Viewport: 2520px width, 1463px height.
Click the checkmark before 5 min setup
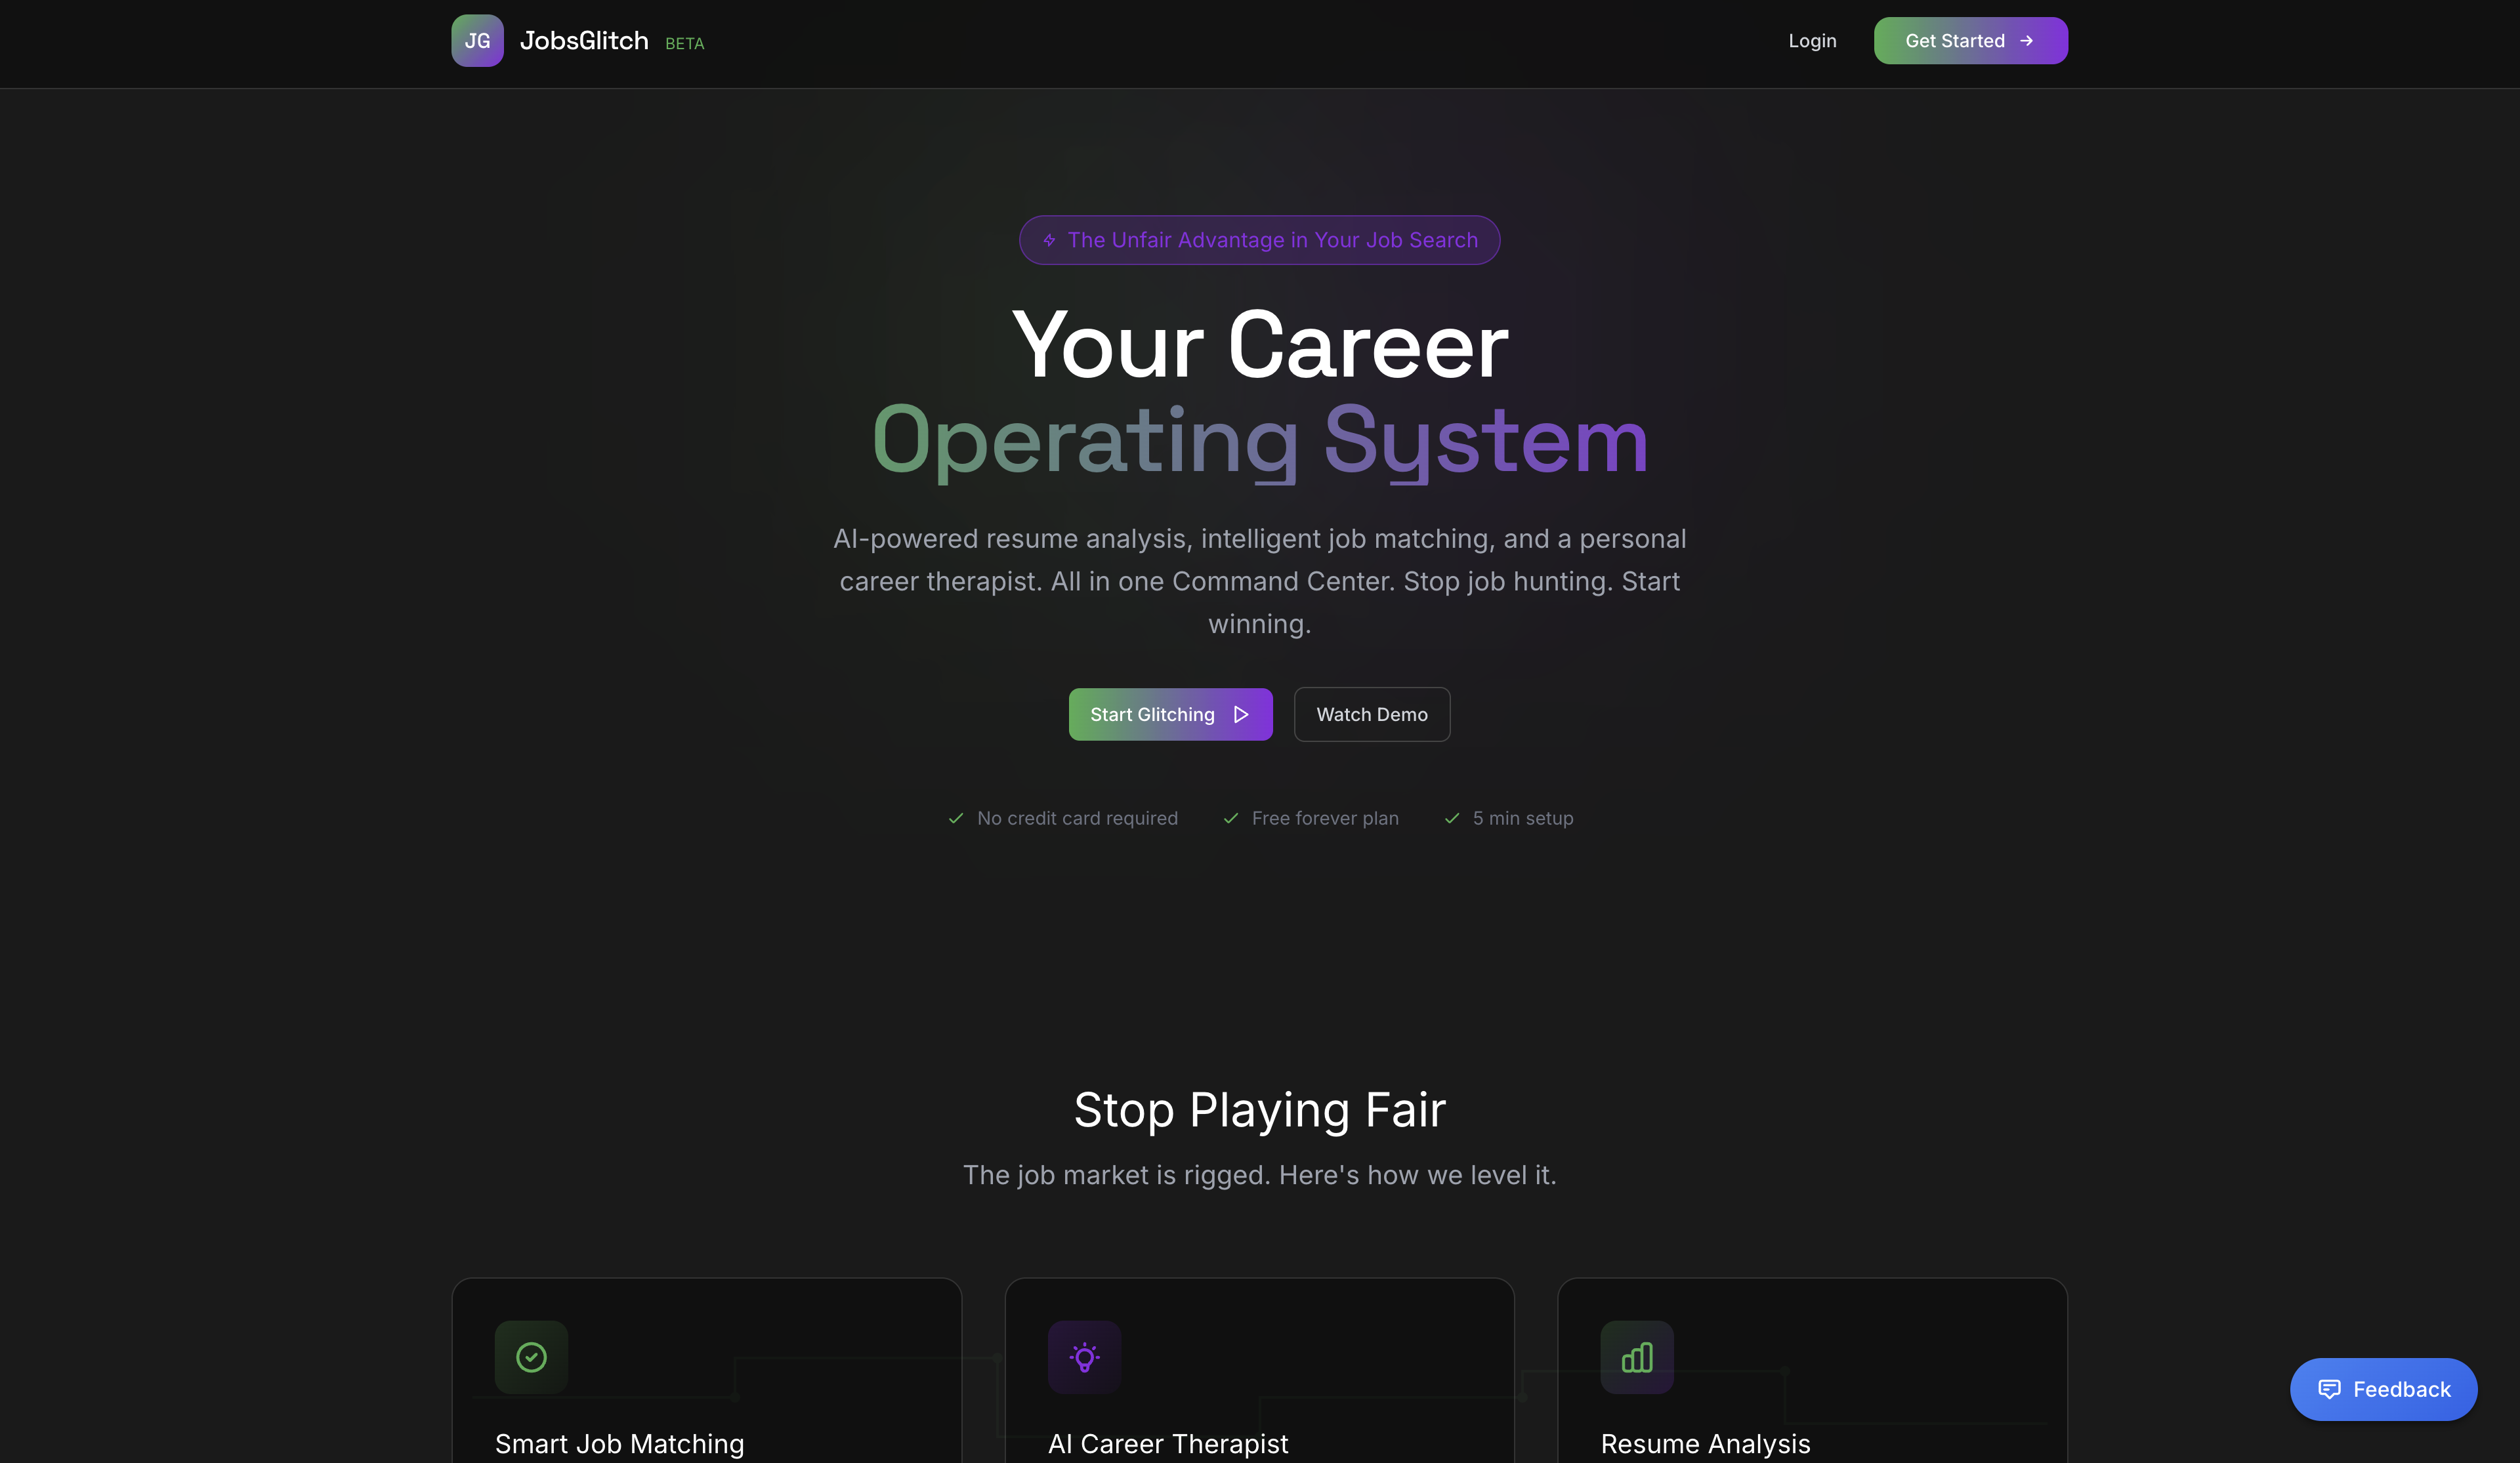tap(1452, 818)
